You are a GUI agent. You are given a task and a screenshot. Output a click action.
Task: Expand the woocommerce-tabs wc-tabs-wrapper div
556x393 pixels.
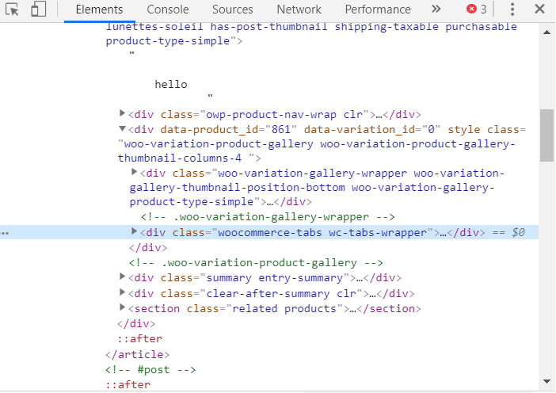point(134,231)
